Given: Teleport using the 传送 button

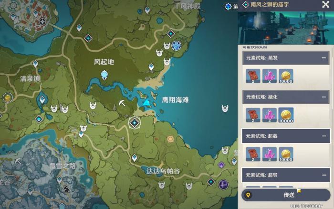Looking at the screenshot, I should pos(286,195).
